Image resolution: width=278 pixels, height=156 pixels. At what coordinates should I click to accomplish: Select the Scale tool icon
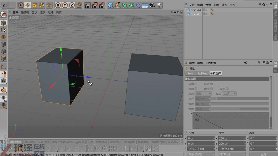35,5
